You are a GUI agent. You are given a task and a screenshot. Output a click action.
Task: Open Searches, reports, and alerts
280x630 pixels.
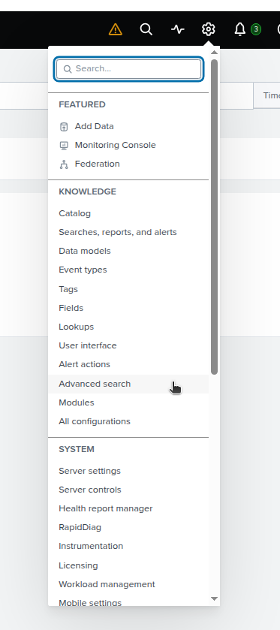[118, 232]
